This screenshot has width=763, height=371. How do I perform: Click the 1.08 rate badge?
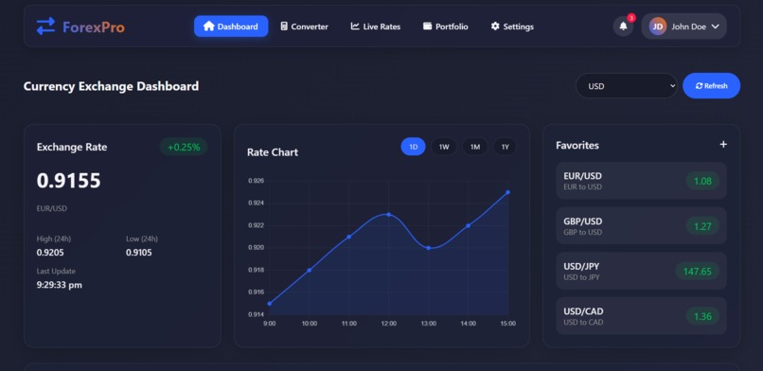point(702,181)
